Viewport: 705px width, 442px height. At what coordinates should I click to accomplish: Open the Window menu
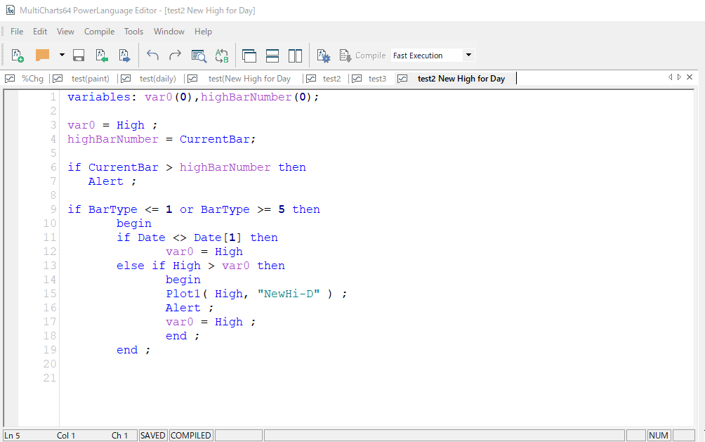(169, 32)
